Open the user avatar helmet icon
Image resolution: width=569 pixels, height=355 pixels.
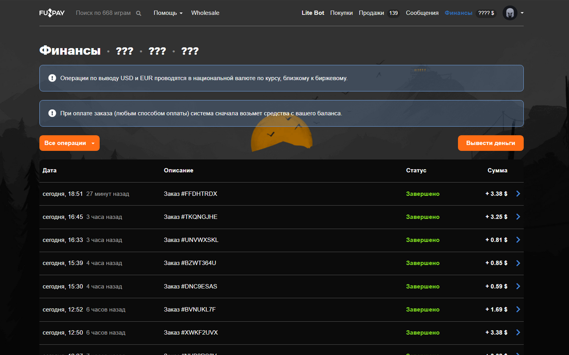[x=510, y=13]
